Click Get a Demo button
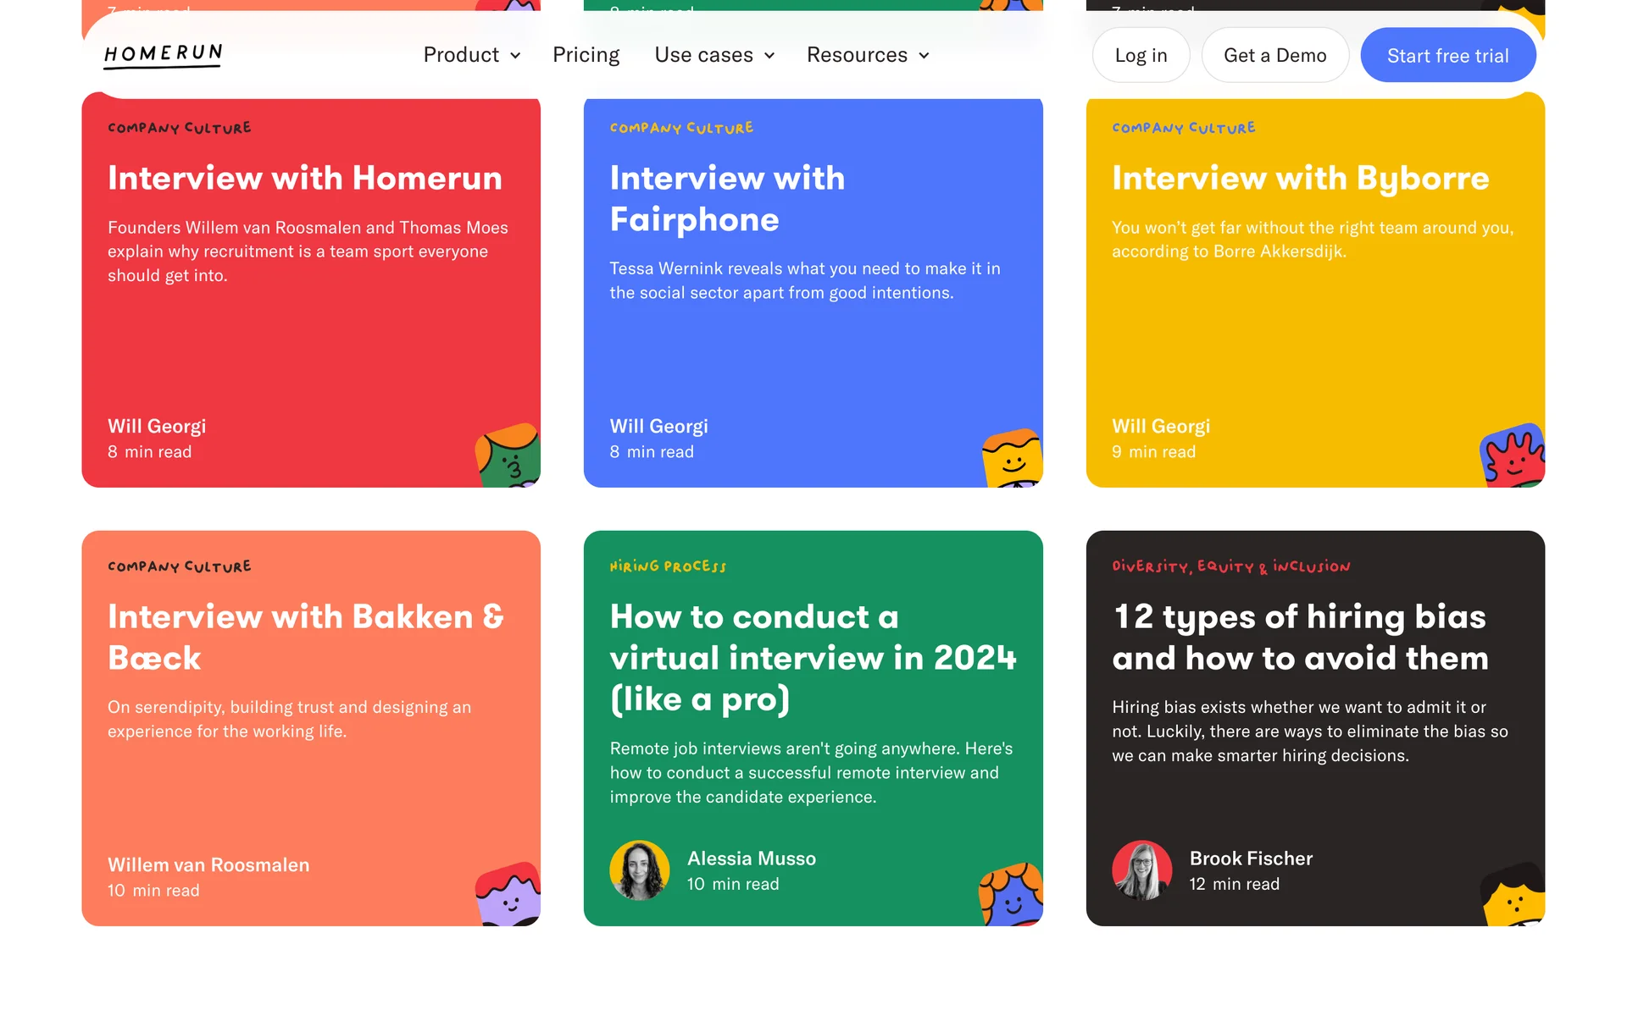 [1274, 55]
